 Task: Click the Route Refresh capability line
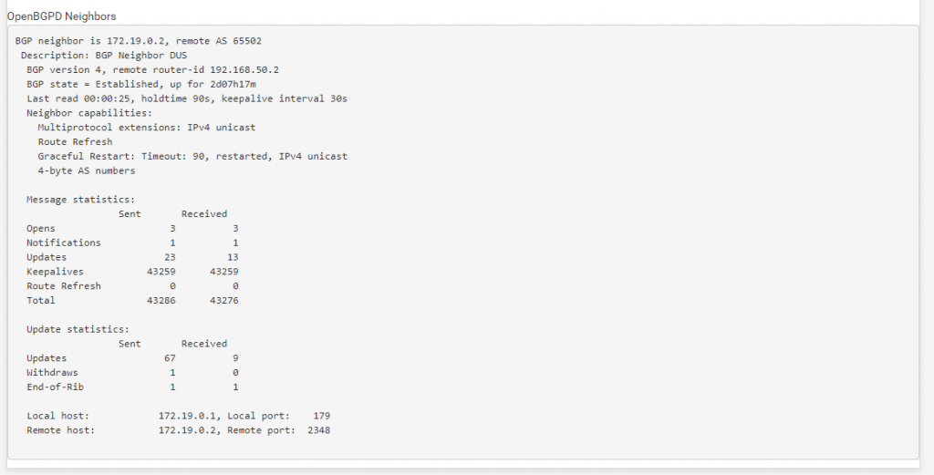75,141
